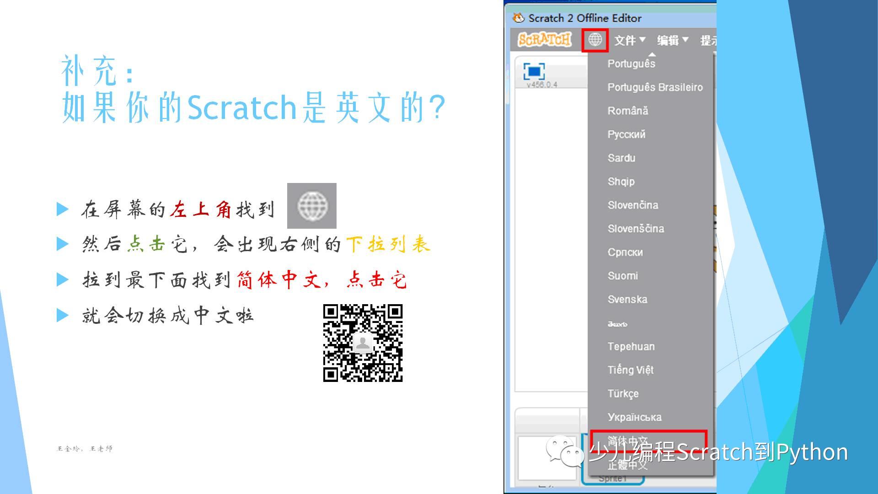Open the 文件 menu dropdown

tap(630, 40)
